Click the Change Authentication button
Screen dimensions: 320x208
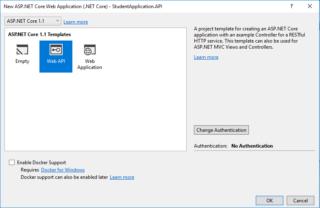click(221, 130)
